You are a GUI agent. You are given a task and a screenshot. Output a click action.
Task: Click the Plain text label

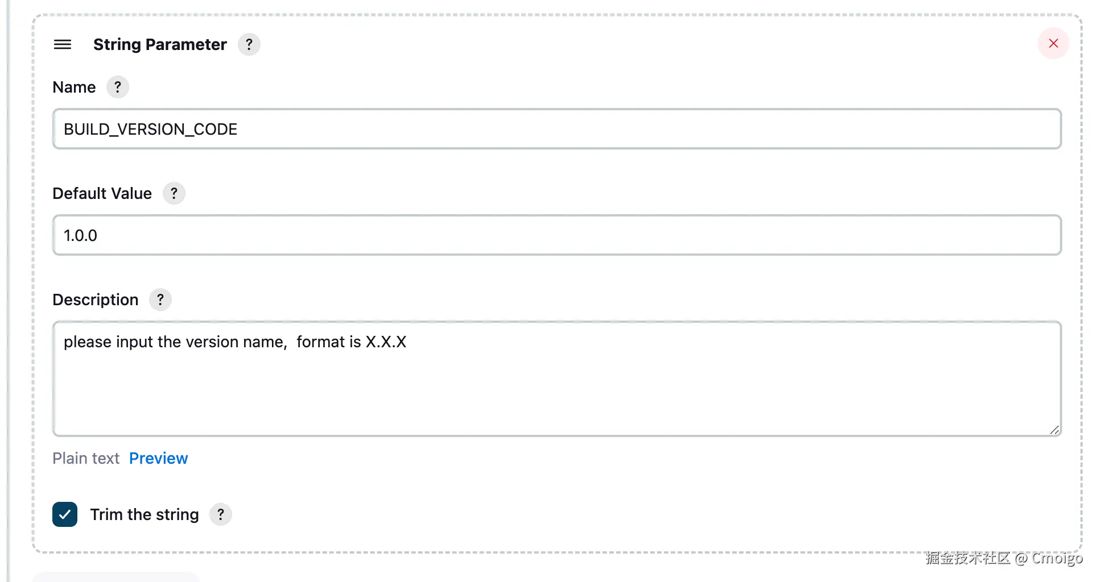[x=86, y=458]
